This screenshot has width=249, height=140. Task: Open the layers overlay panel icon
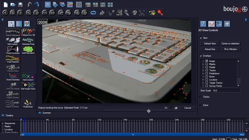point(211,24)
